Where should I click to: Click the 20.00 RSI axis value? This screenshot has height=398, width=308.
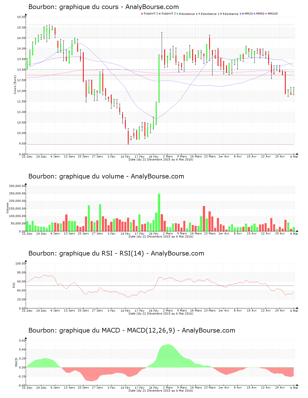point(21,299)
